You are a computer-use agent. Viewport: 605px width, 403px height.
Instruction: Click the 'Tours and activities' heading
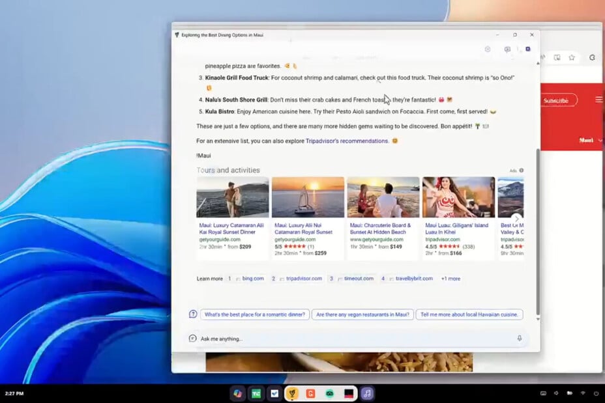[228, 171]
